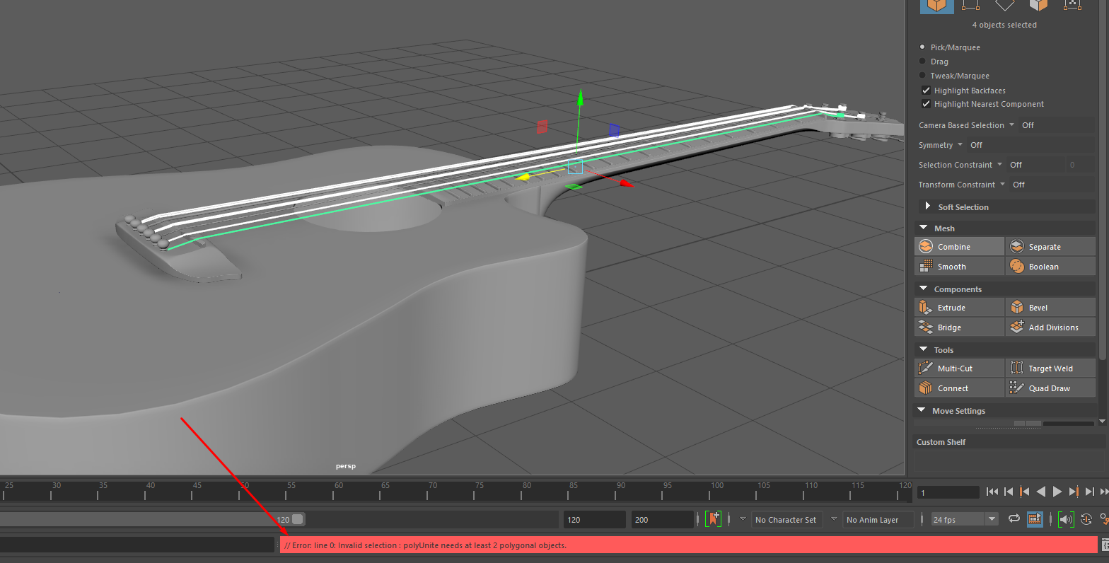
Task: Click the current frame field showing 1
Action: tap(948, 492)
